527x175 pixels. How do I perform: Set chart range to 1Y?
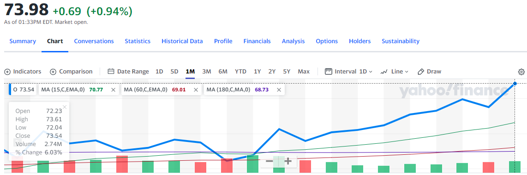(x=258, y=72)
